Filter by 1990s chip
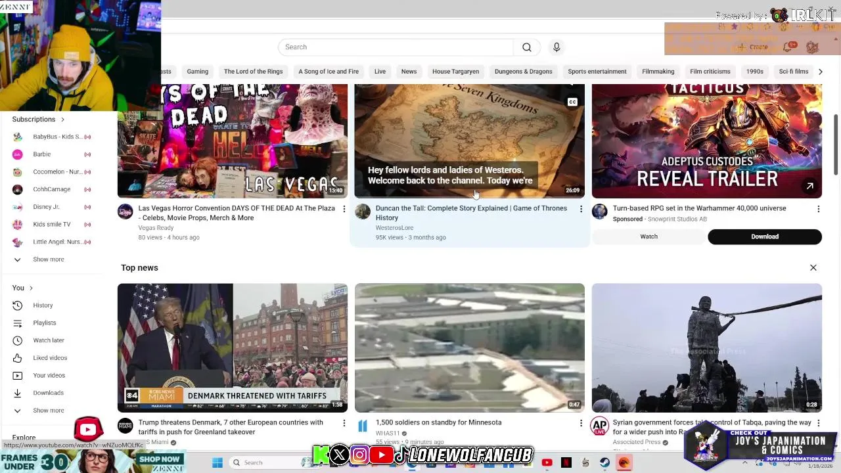This screenshot has height=473, width=841. (x=754, y=72)
